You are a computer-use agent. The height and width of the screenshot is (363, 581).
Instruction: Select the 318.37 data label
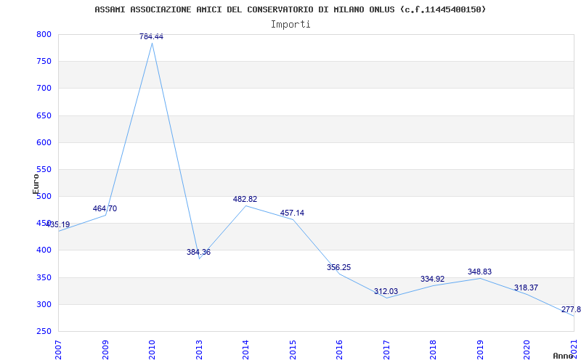[x=526, y=287]
